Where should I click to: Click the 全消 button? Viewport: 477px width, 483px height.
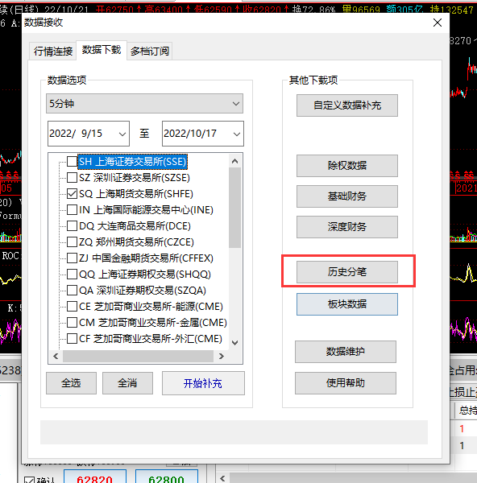point(127,383)
